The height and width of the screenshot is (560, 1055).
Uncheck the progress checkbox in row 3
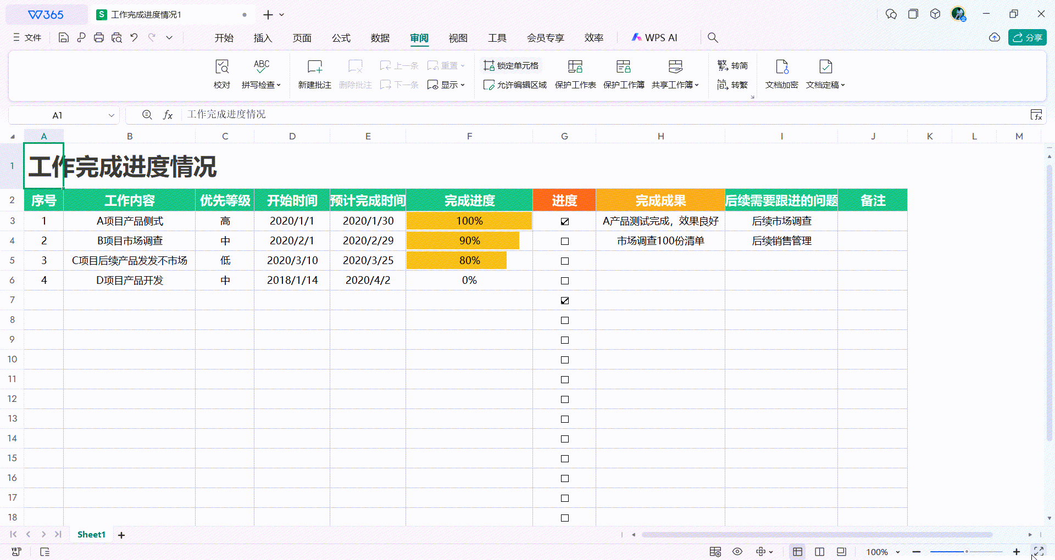(x=564, y=221)
